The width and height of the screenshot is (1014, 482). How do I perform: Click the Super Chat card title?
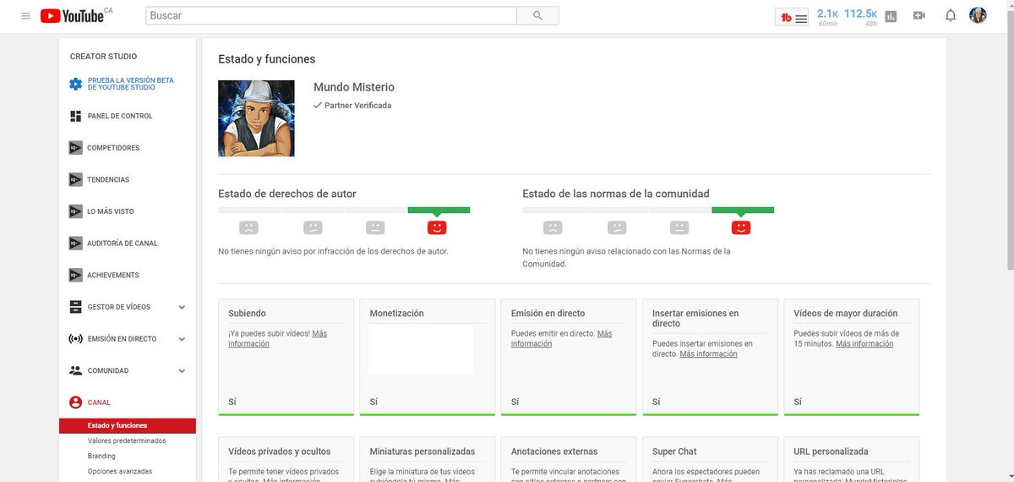[x=674, y=452]
